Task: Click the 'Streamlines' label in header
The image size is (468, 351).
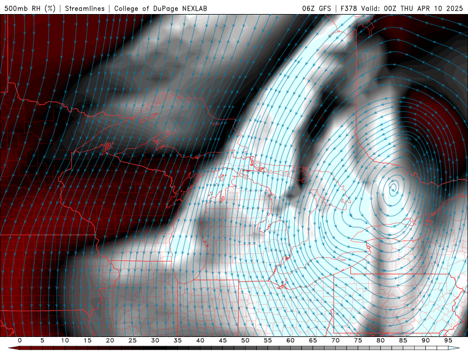Action: [x=85, y=8]
